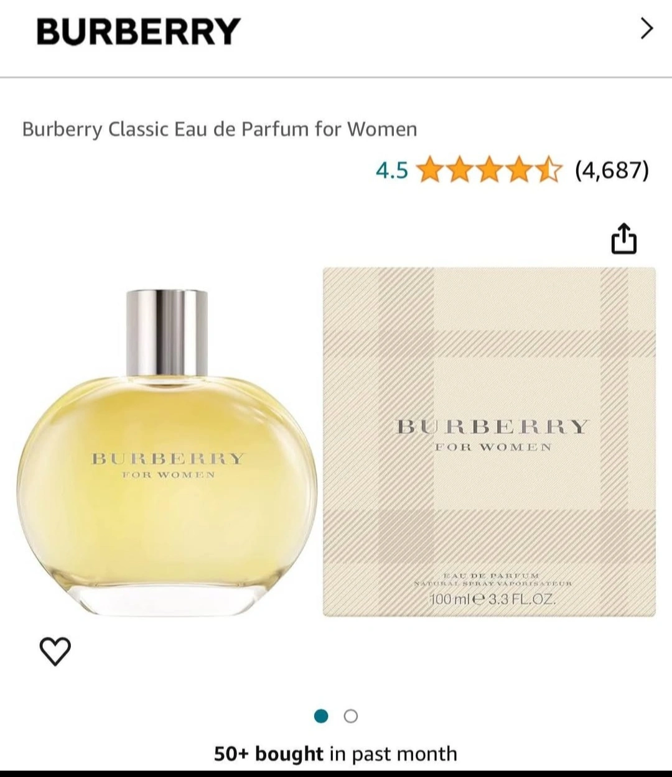View the beige Burberry check box image
This screenshot has width=672, height=777.
point(489,442)
